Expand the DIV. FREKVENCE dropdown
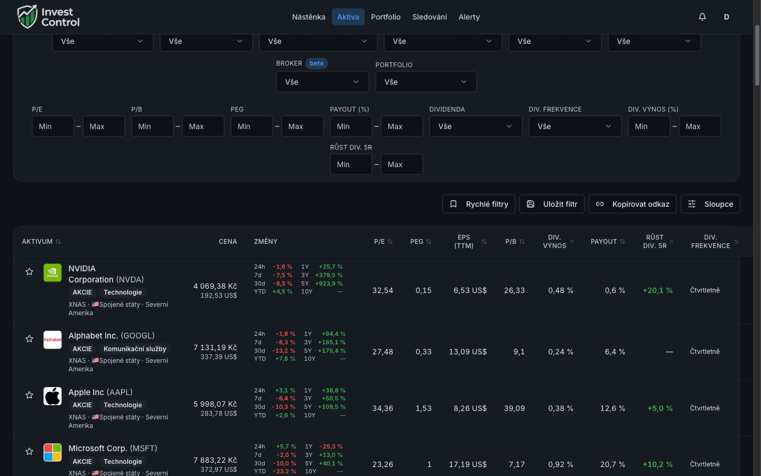Image resolution: width=761 pixels, height=476 pixels. pos(575,126)
